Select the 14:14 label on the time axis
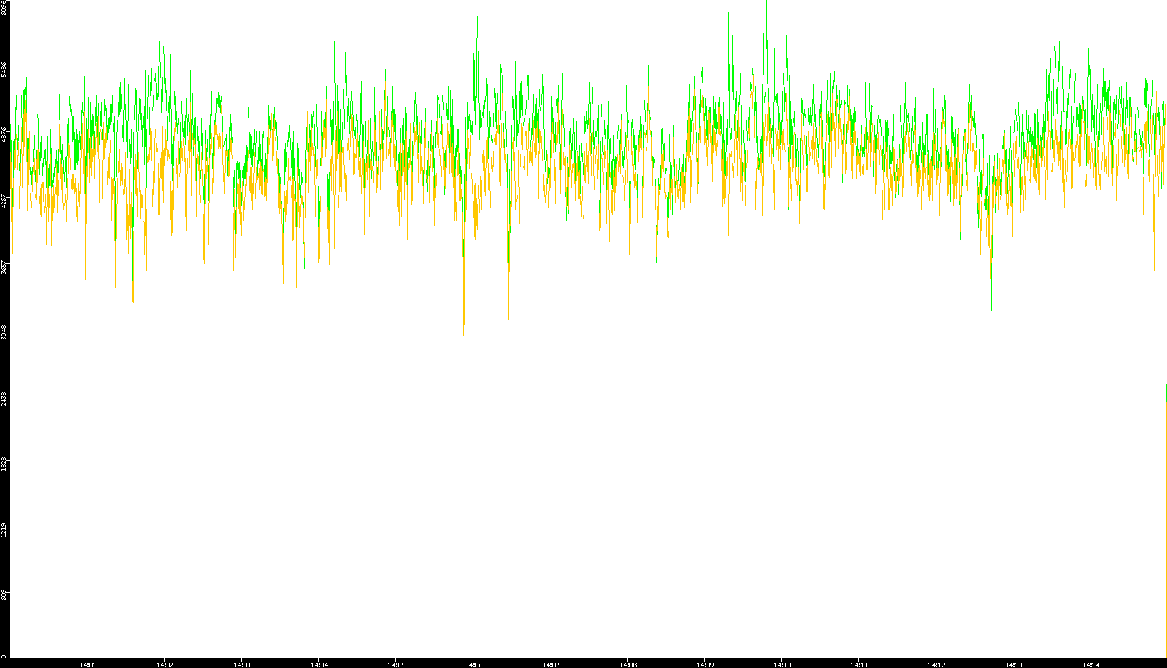This screenshot has width=1167, height=668. (1090, 665)
